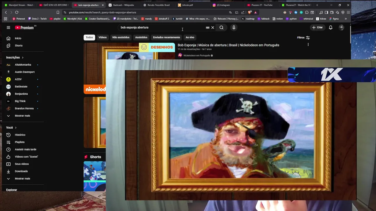Viewport: 376px width, 211px height.
Task: Open Nickelodeon em Português channel link
Action: (x=197, y=55)
